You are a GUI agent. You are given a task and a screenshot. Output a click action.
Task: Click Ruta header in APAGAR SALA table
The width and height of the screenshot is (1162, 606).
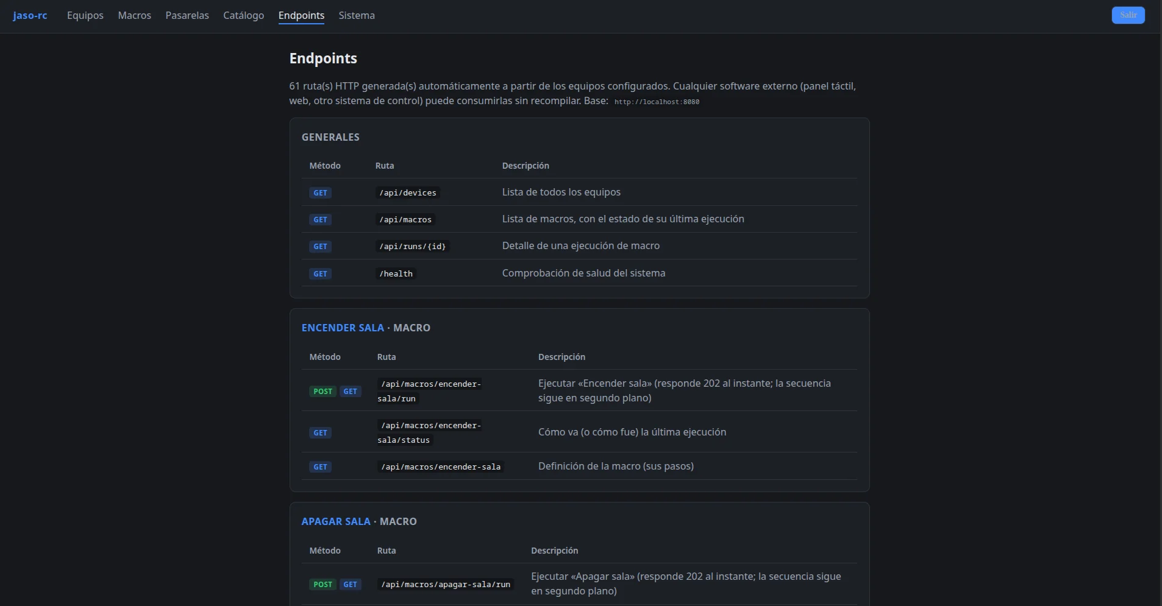point(387,551)
